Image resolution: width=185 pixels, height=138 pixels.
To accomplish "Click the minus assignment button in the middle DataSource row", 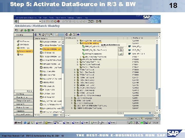I will click(121, 50).
